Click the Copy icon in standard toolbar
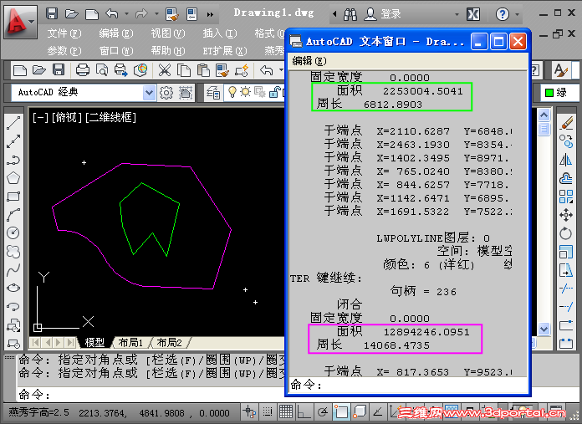This screenshot has height=424, width=582. pyautogui.click(x=184, y=69)
